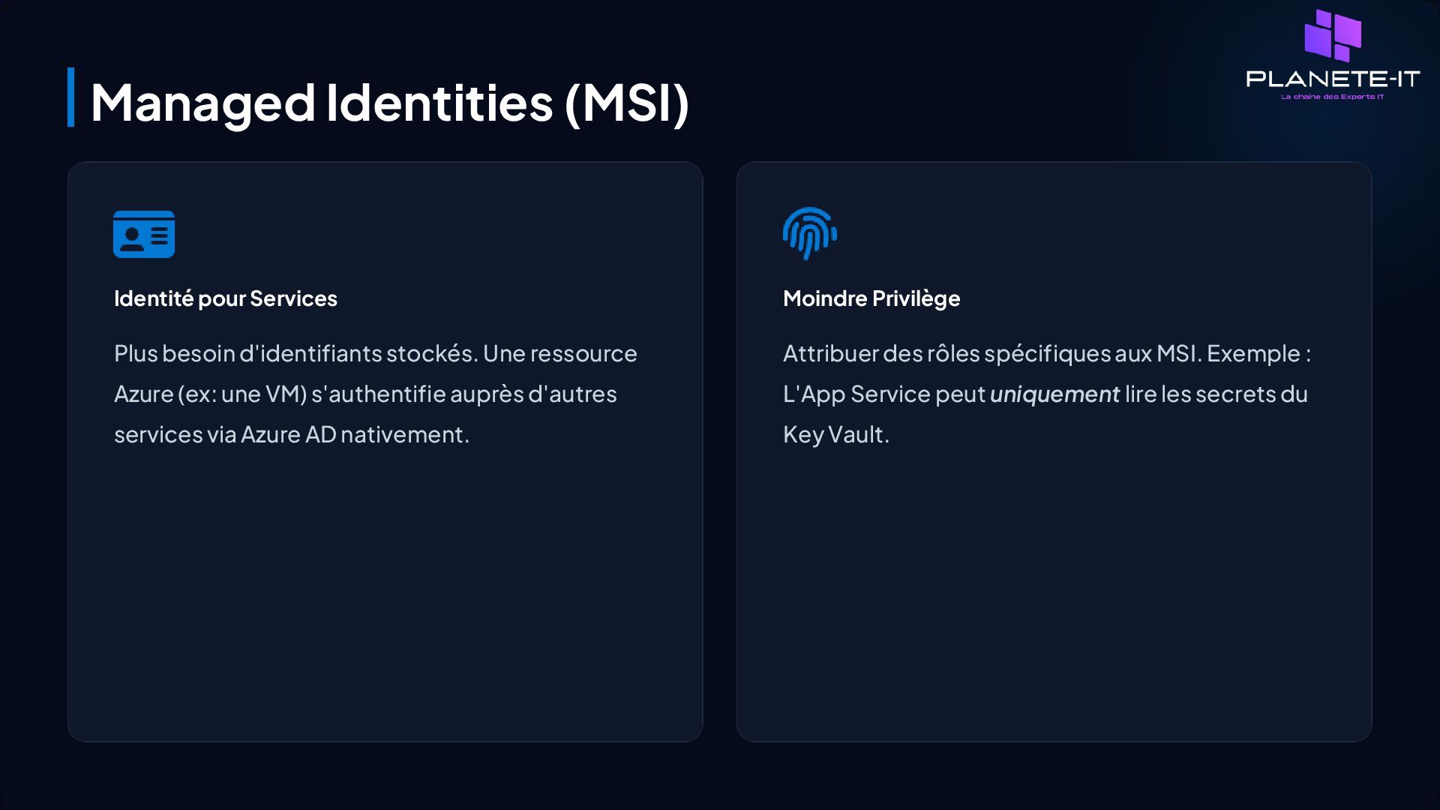Click the ID card icon
Viewport: 1440px width, 810px height.
click(x=144, y=234)
